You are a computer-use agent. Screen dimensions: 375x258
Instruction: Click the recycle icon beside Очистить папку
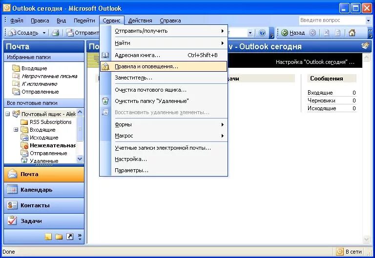click(105, 101)
